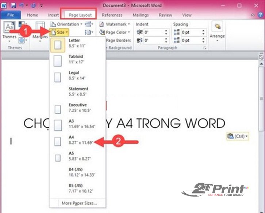The width and height of the screenshot is (265, 213).
Task: Click Page Borders button
Action: 118,40
